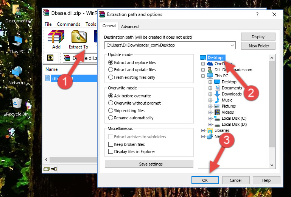Click the Pictures icon in tree

click(x=217, y=106)
